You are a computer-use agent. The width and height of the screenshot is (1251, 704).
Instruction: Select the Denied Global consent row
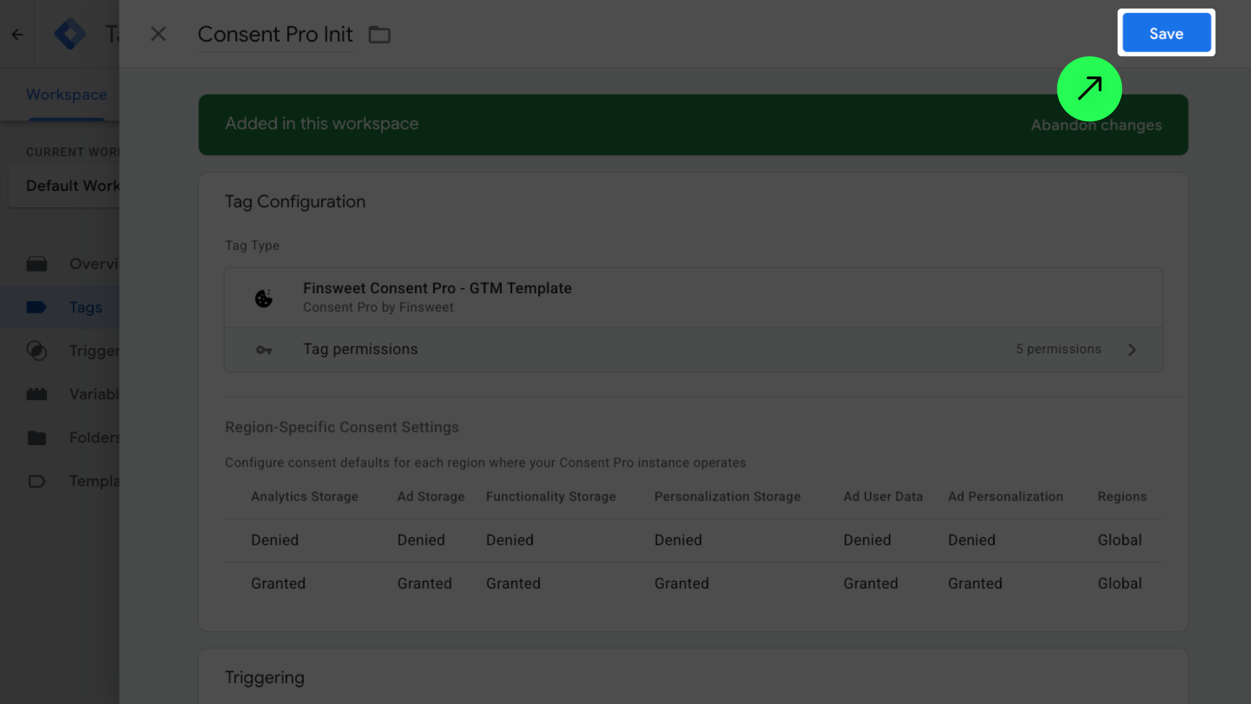(x=693, y=540)
